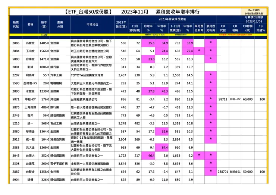Viewport: 276px width, 195px height.
Task: Select the 可轉債CB餘額 2023/12/08 header
Action: (254, 19)
